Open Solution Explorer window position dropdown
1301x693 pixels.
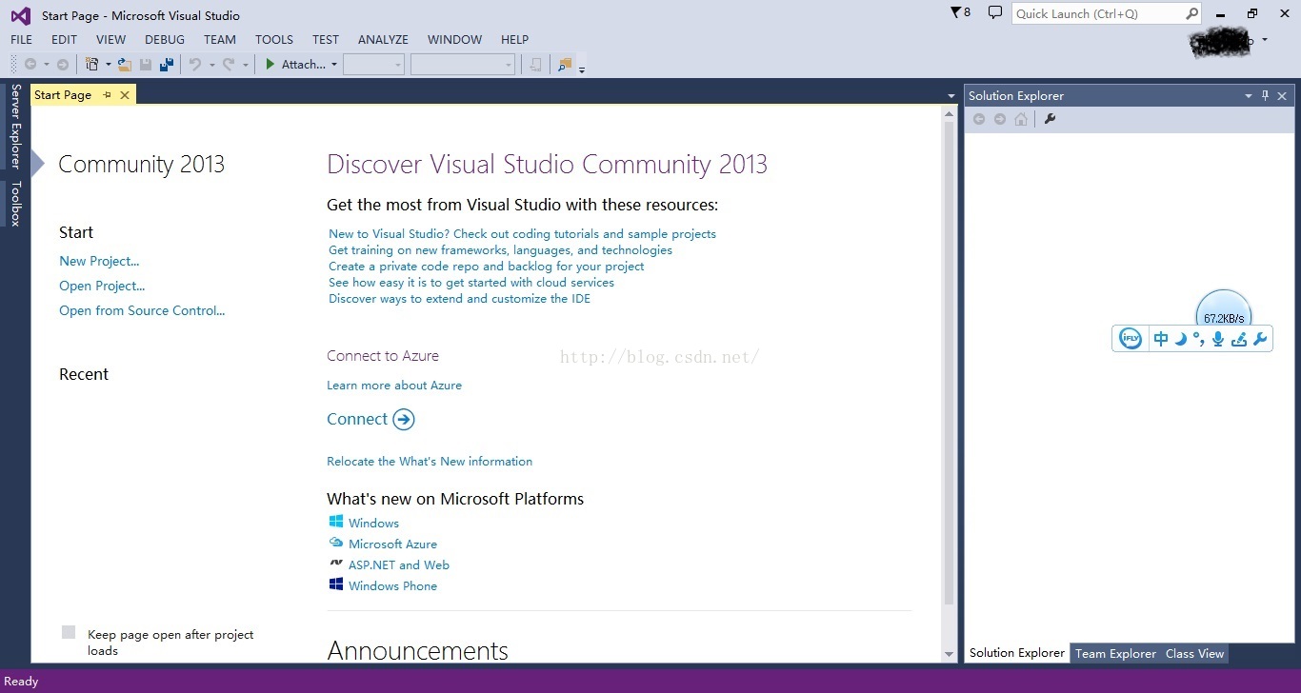[x=1248, y=95]
